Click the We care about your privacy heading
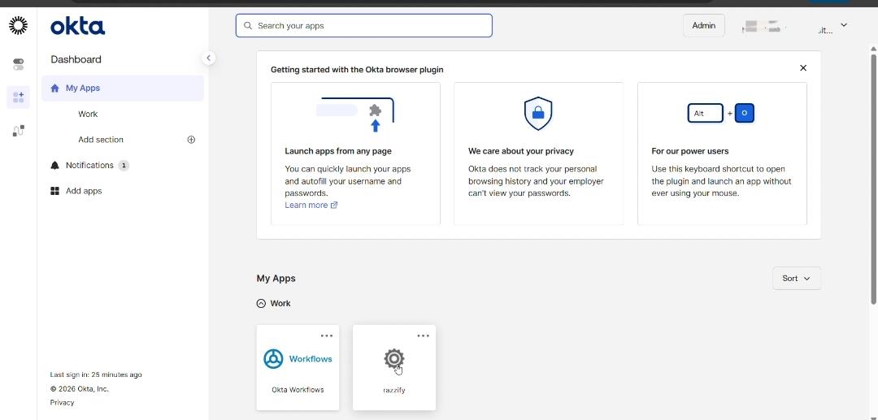The image size is (878, 420). coord(521,151)
